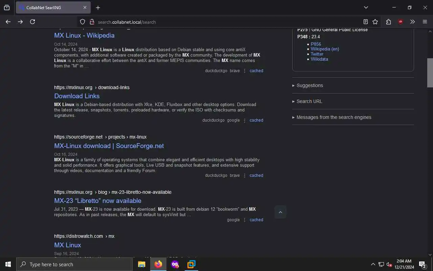The width and height of the screenshot is (433, 271).
Task: Open options menu for MX-23 Libretto result
Action: click(x=245, y=220)
